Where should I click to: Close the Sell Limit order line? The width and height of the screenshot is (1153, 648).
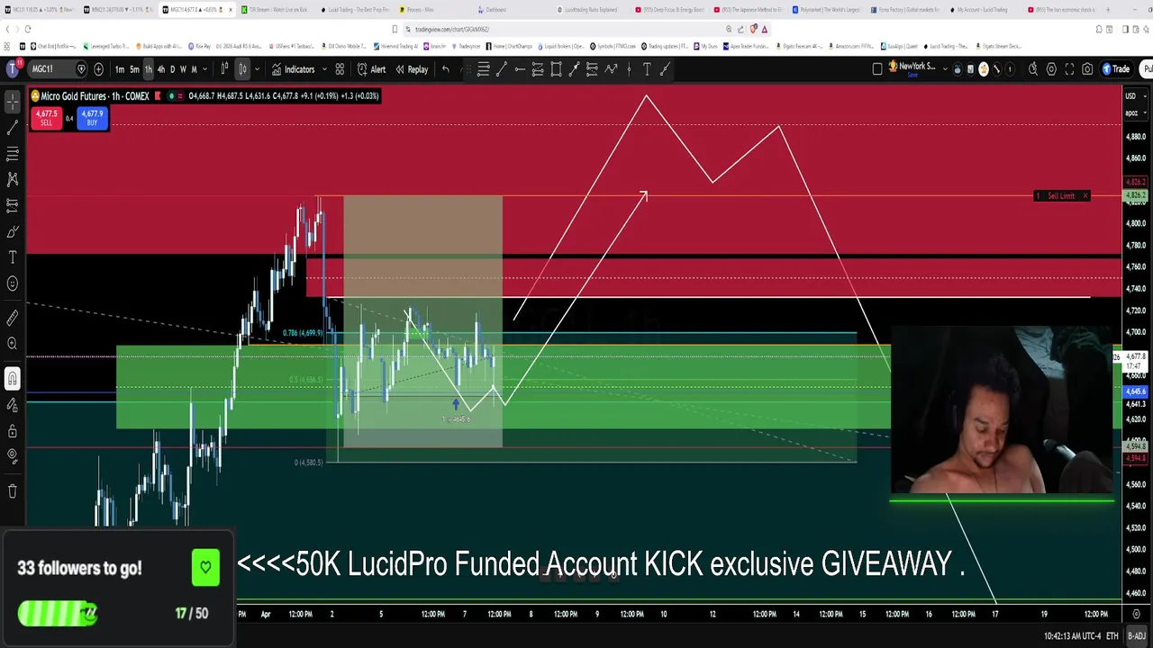(x=1085, y=195)
